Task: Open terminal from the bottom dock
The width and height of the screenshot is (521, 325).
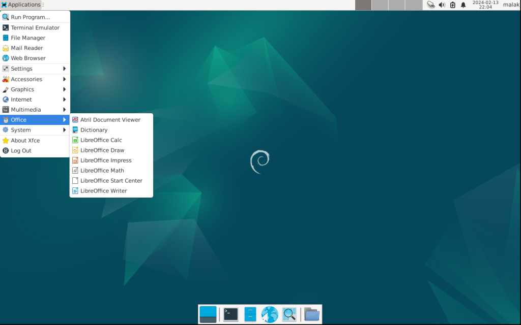Action: coord(230,314)
